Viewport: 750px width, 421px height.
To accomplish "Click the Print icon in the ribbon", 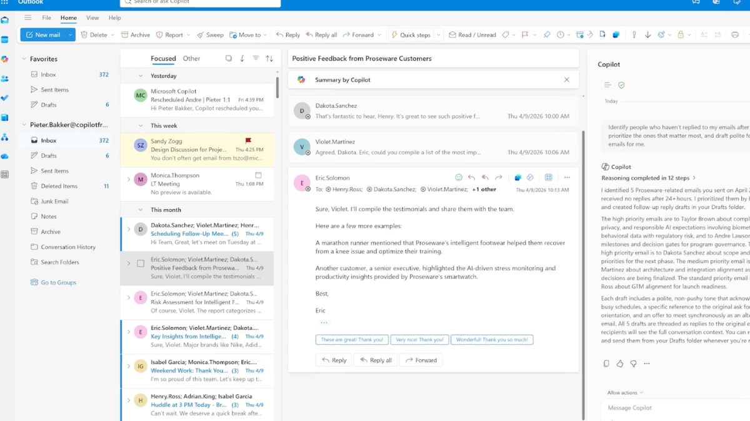I will pyautogui.click(x=735, y=35).
